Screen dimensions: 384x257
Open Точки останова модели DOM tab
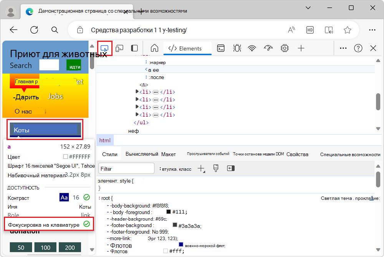pyautogui.click(x=258, y=154)
